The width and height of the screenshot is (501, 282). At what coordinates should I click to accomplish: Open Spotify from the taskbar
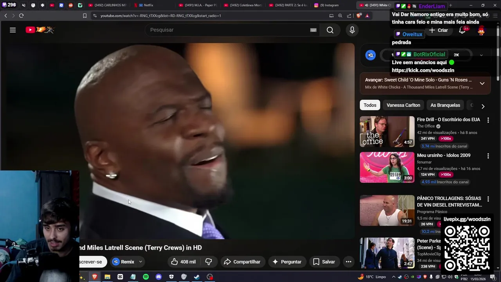[x=146, y=277]
